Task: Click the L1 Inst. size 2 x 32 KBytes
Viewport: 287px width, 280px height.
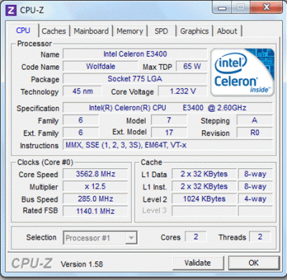Action: click(204, 187)
